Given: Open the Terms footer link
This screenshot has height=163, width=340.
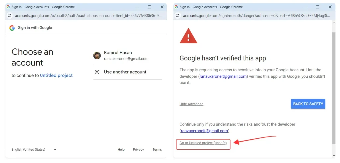Looking at the screenshot, I should click(157, 150).
